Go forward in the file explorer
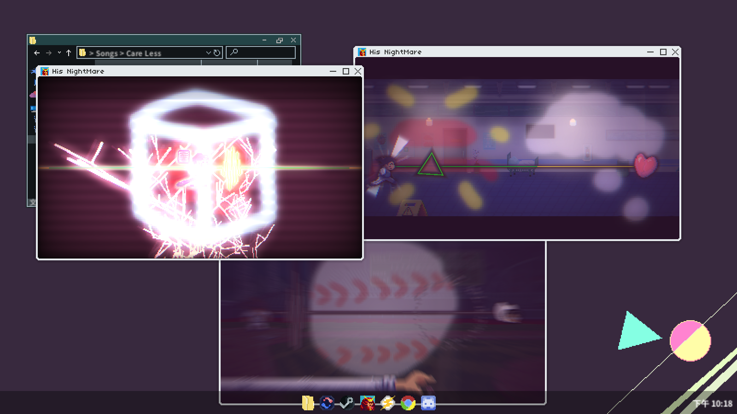 [x=48, y=53]
